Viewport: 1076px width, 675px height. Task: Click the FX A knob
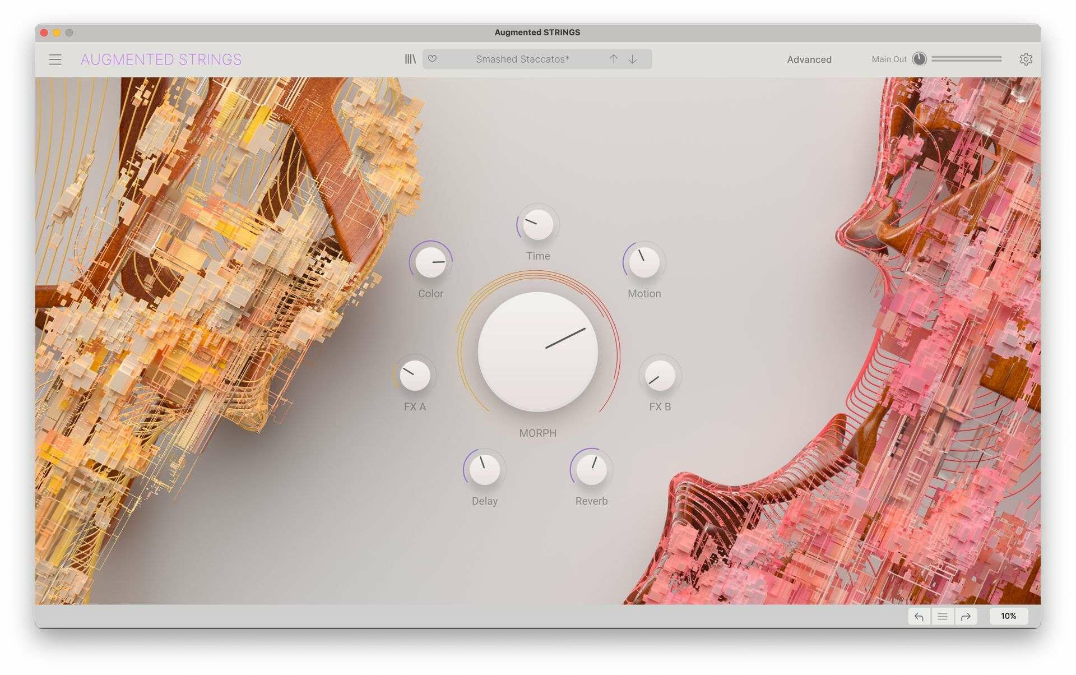tap(415, 375)
